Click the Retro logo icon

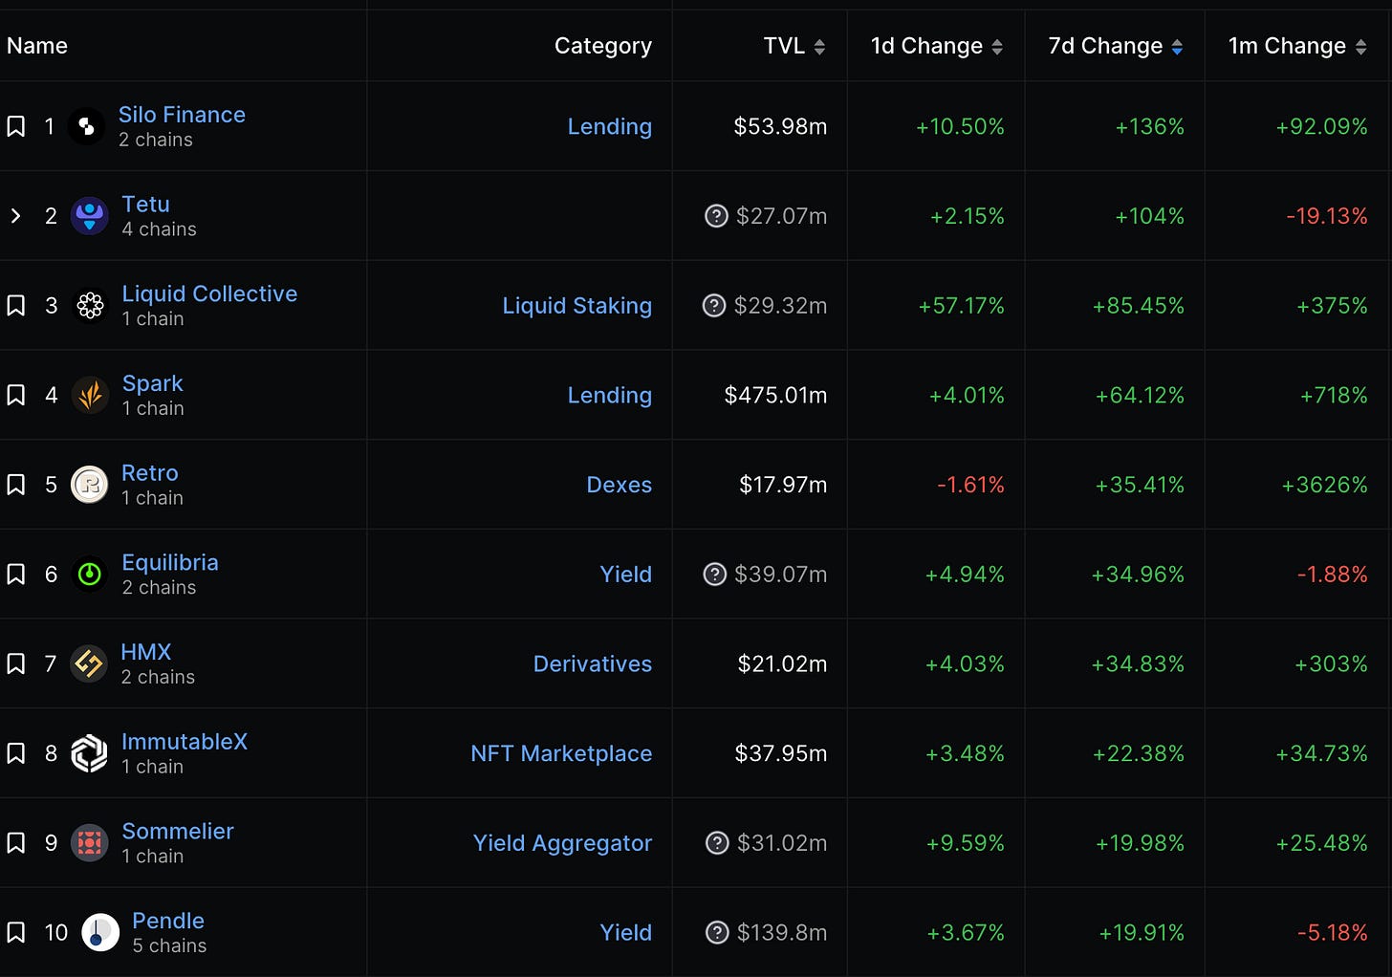(90, 485)
